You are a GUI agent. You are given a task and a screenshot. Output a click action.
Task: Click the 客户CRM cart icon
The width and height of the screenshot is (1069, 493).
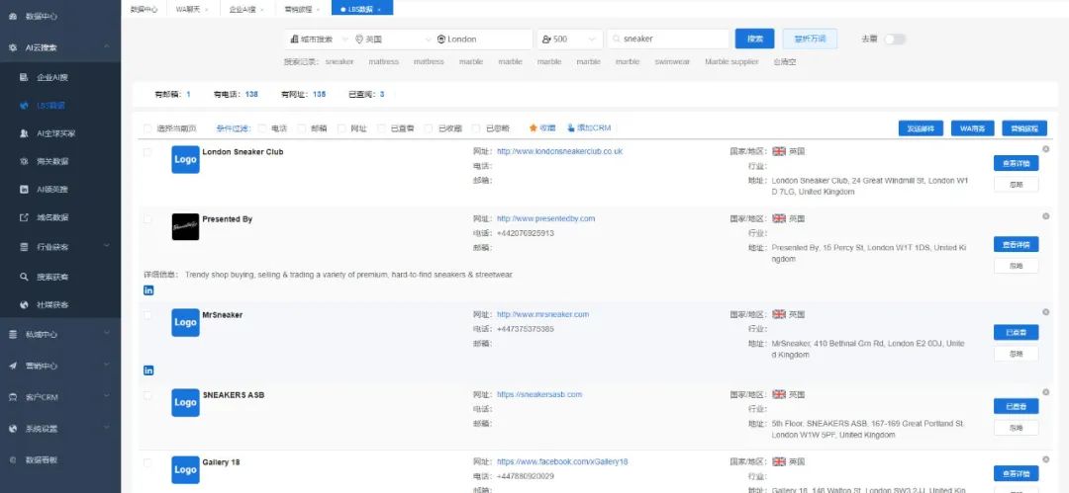point(12,397)
